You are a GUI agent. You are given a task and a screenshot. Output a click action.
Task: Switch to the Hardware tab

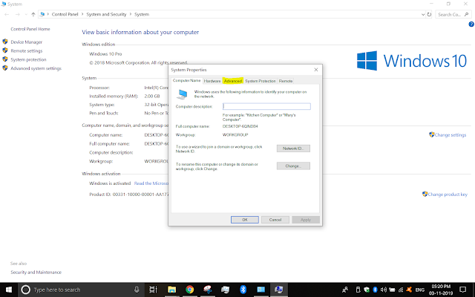(x=212, y=81)
